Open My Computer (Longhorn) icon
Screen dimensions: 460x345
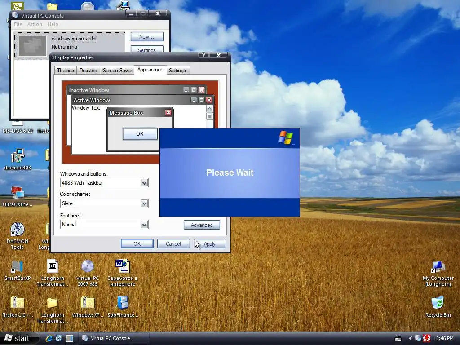click(438, 274)
